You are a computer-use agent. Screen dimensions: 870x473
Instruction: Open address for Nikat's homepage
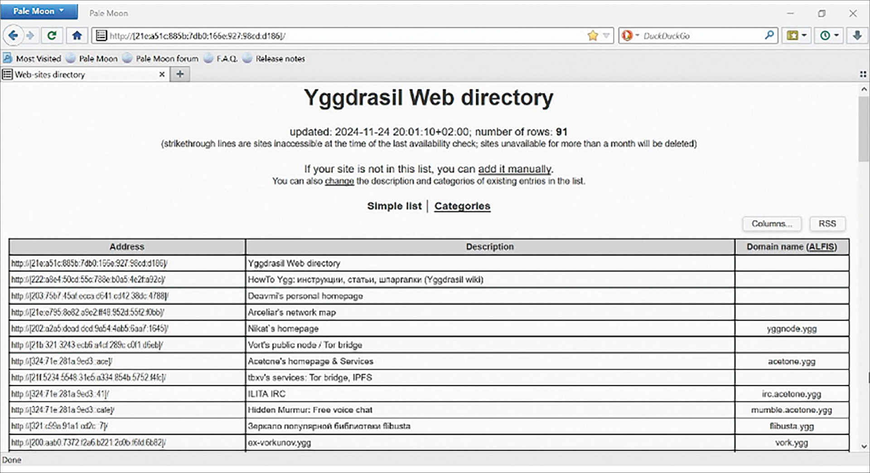point(90,328)
